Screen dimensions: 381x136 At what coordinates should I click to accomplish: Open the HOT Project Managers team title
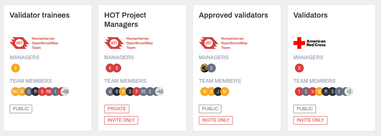click(x=125, y=20)
